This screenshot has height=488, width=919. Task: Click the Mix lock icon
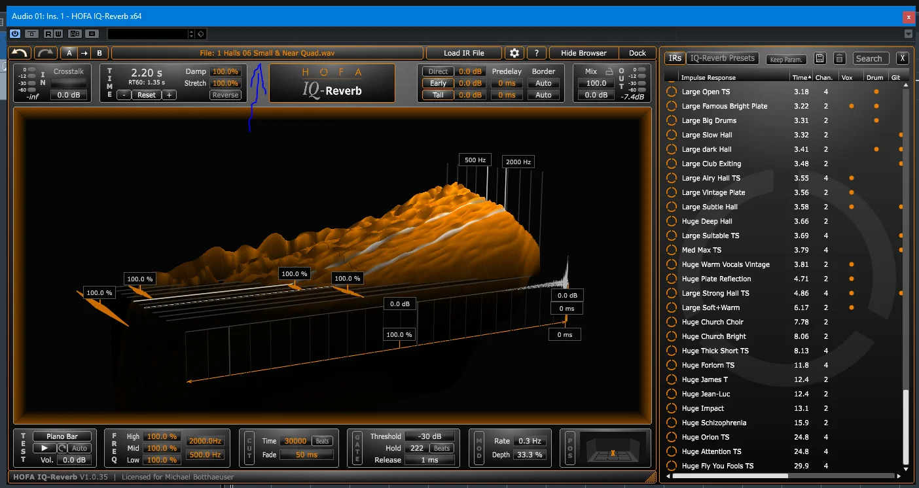pos(610,71)
